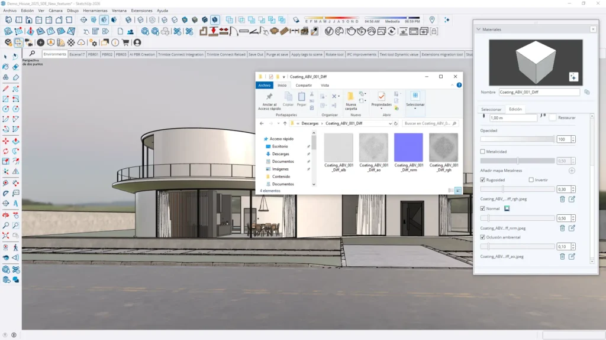Open Imágenes in quick access tree
This screenshot has width=606, height=340.
click(280, 169)
